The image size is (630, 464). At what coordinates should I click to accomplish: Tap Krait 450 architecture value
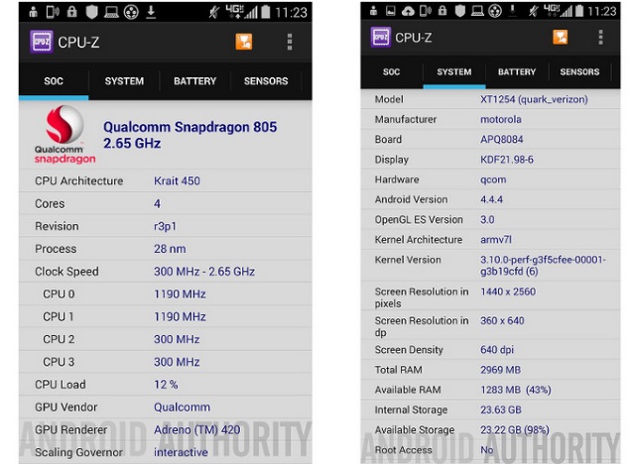pos(177,181)
